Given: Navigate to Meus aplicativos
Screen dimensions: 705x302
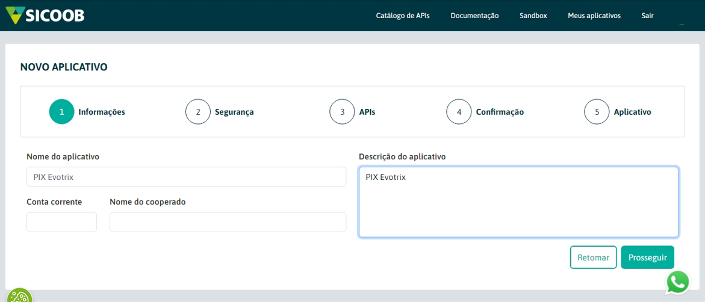Looking at the screenshot, I should [x=594, y=16].
